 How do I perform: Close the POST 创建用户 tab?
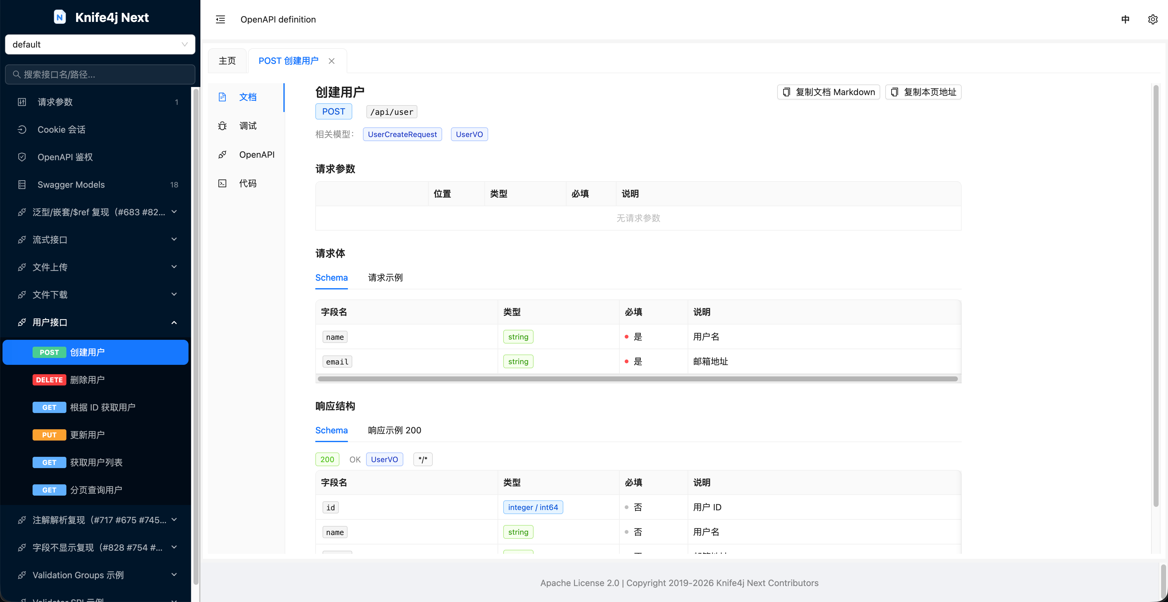(331, 61)
